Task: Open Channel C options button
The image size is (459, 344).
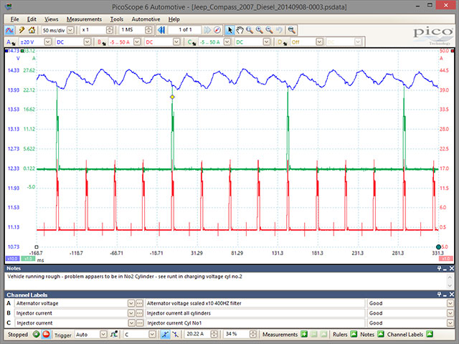Action: tap(192, 42)
